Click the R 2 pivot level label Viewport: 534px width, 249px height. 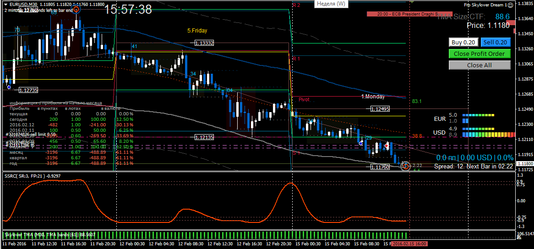296,5
